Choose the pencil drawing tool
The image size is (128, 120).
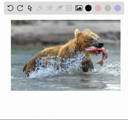(x=39, y=8)
